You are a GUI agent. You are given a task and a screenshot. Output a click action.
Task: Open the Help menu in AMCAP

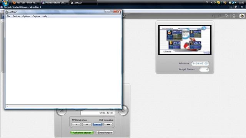tap(45, 16)
